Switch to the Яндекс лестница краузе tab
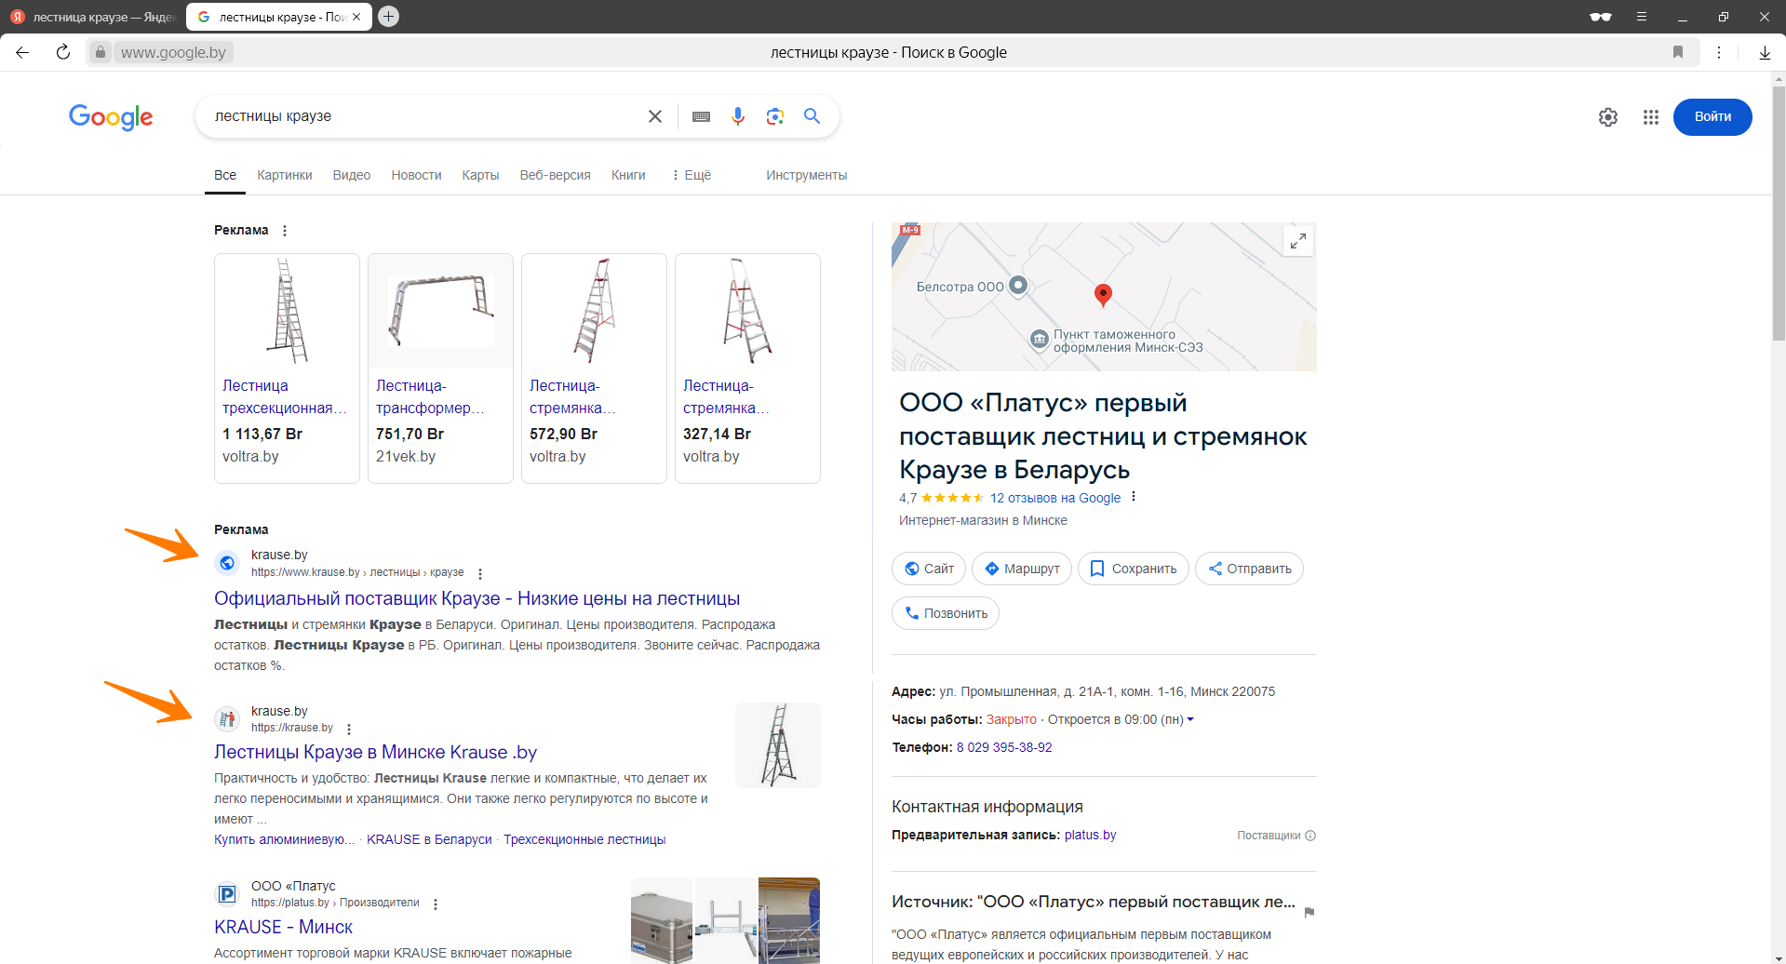 coord(93,17)
